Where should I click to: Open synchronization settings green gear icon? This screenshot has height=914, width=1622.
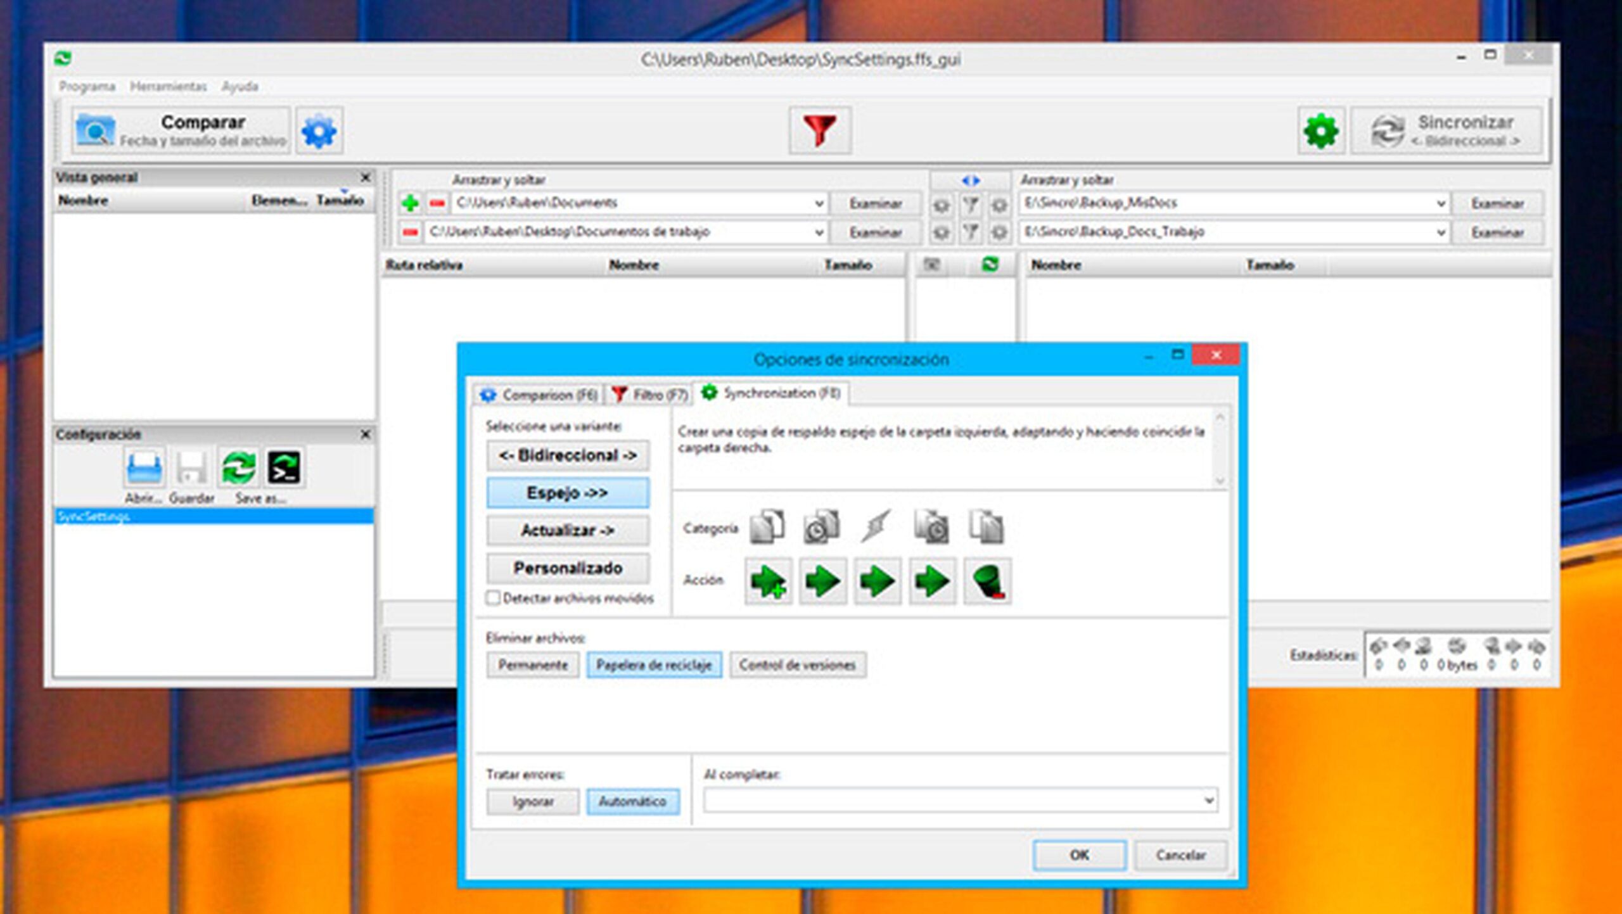click(x=1320, y=131)
